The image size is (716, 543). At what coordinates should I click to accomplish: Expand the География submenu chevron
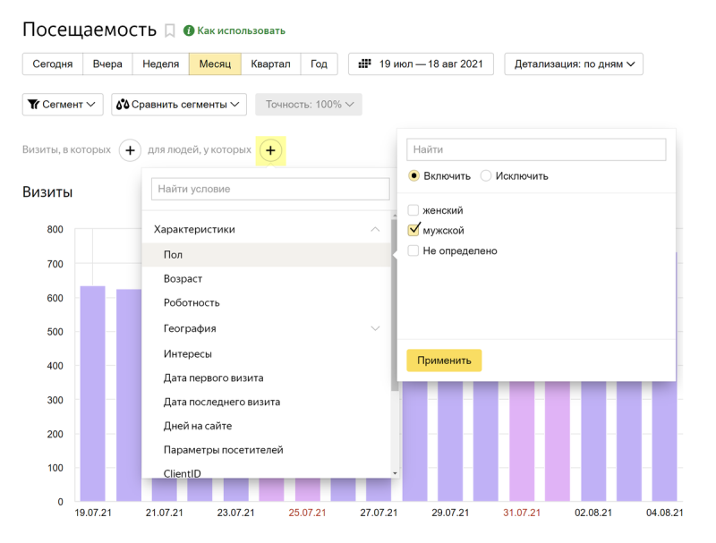click(375, 328)
